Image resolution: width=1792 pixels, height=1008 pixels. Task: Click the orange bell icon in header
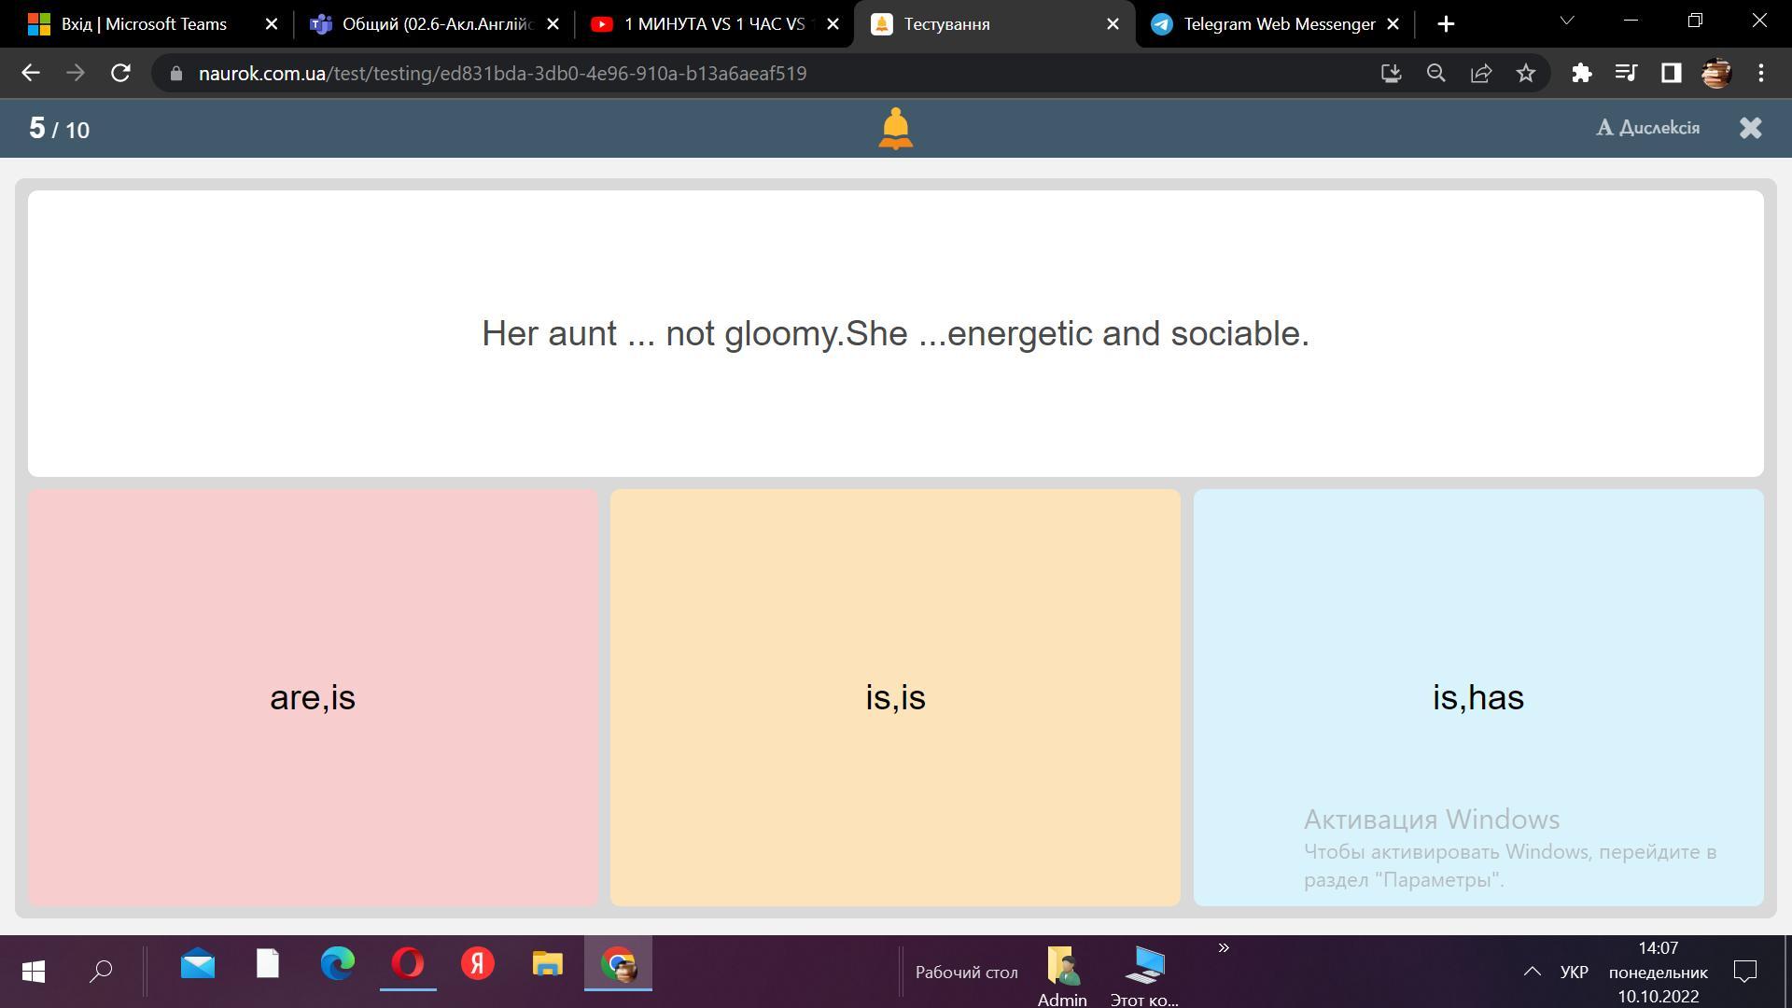pyautogui.click(x=895, y=128)
